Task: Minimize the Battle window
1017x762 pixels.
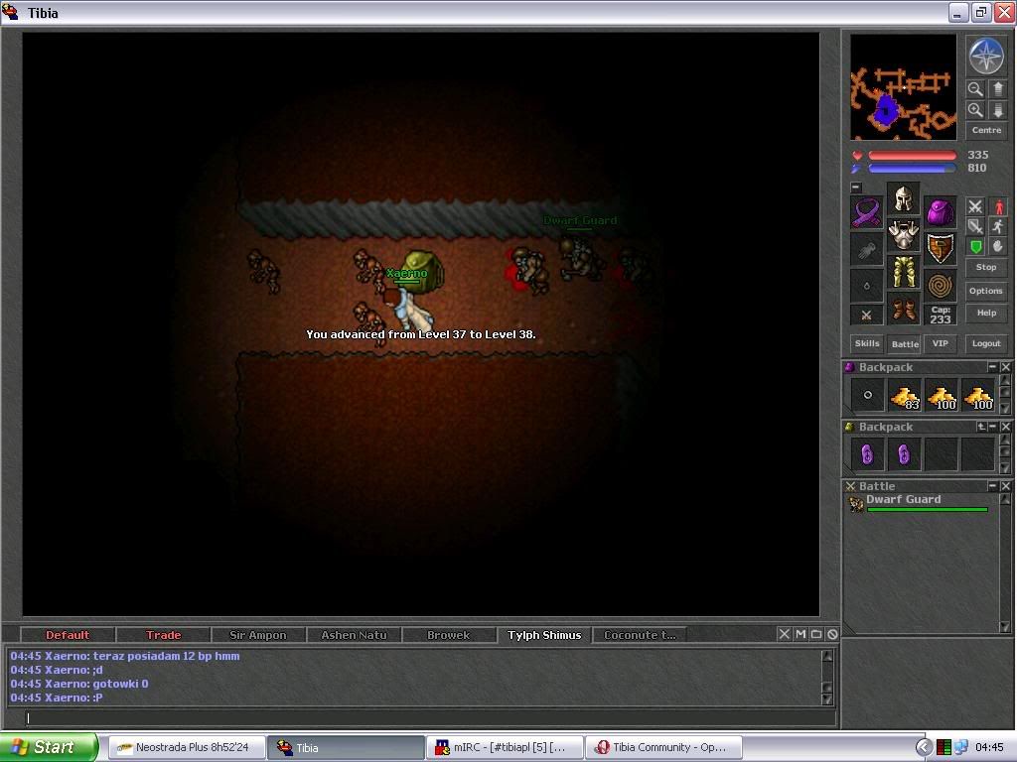Action: point(992,486)
